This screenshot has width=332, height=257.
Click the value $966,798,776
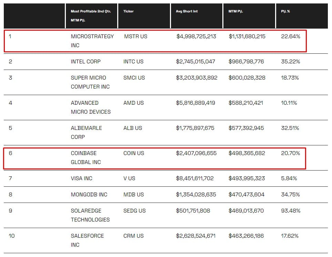click(x=246, y=62)
